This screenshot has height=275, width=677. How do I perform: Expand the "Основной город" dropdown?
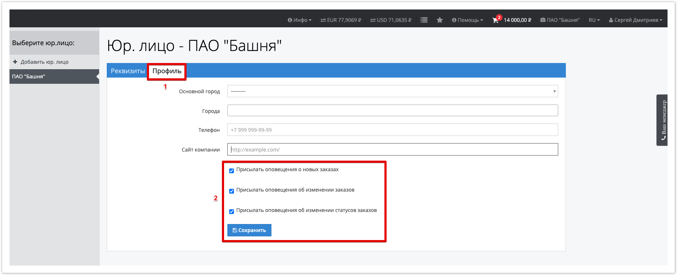coord(392,91)
